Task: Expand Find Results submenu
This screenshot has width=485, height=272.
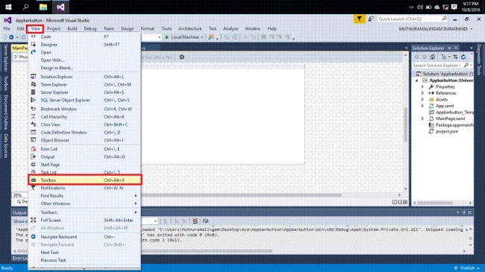Action: coord(85,196)
